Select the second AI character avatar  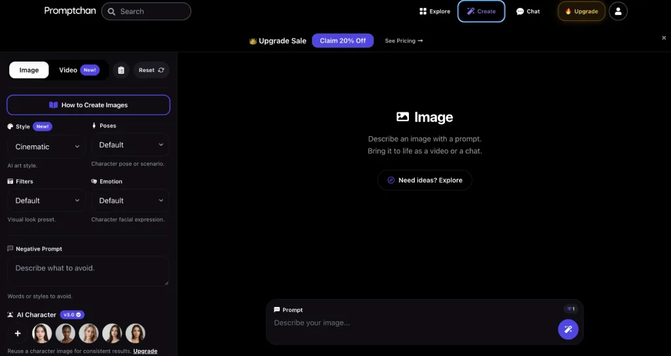[x=66, y=333]
